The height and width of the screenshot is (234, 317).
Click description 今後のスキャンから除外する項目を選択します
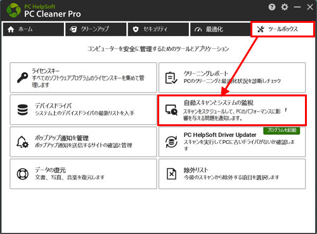[x=231, y=177]
